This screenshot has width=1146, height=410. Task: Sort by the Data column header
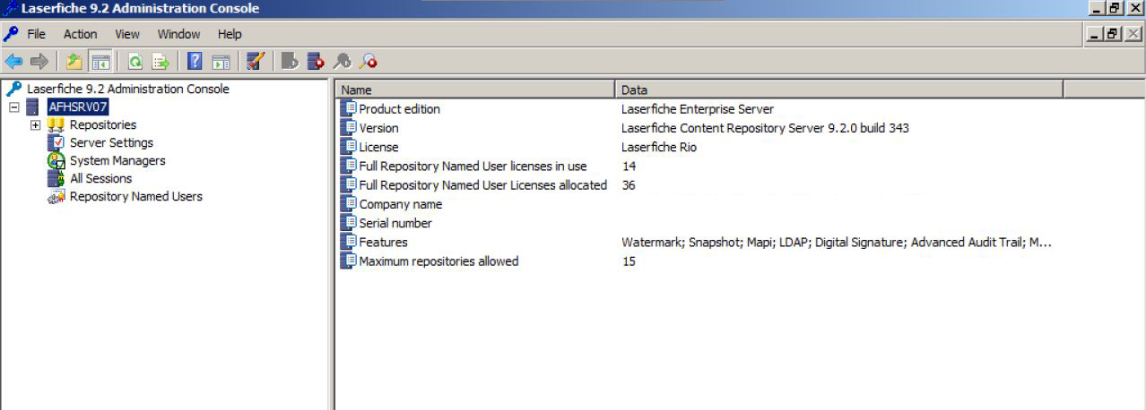point(839,90)
